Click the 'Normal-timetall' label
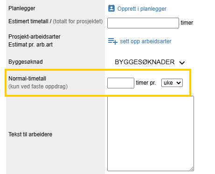The width and height of the screenshot is (215, 174). tap(27, 79)
